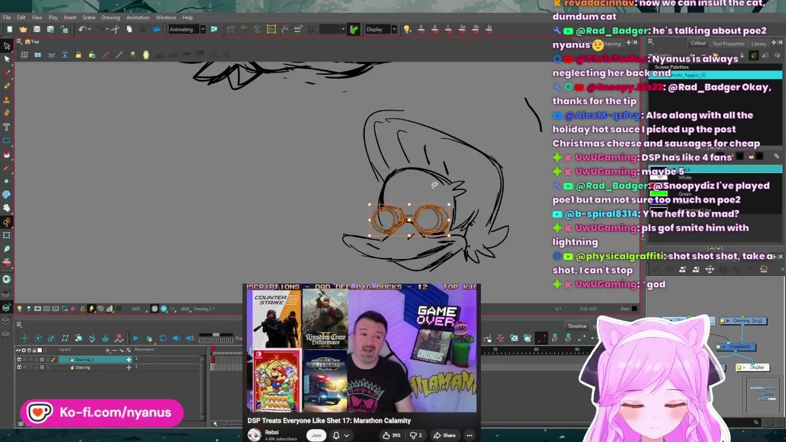Select the Transform tool at top of tools bar
The width and height of the screenshot is (786, 442).
click(7, 46)
